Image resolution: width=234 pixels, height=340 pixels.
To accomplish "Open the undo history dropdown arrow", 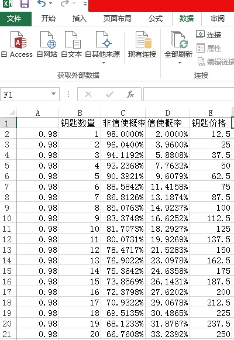I will 51,4.
